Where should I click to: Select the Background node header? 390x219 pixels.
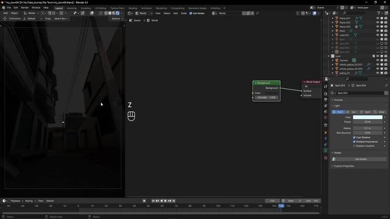[x=266, y=83]
